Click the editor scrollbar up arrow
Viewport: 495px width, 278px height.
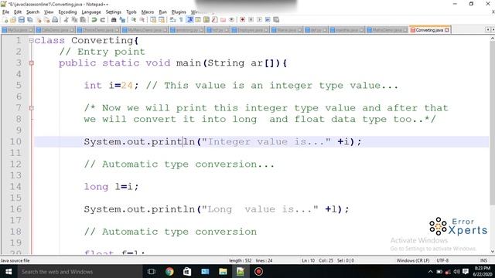(x=493, y=39)
